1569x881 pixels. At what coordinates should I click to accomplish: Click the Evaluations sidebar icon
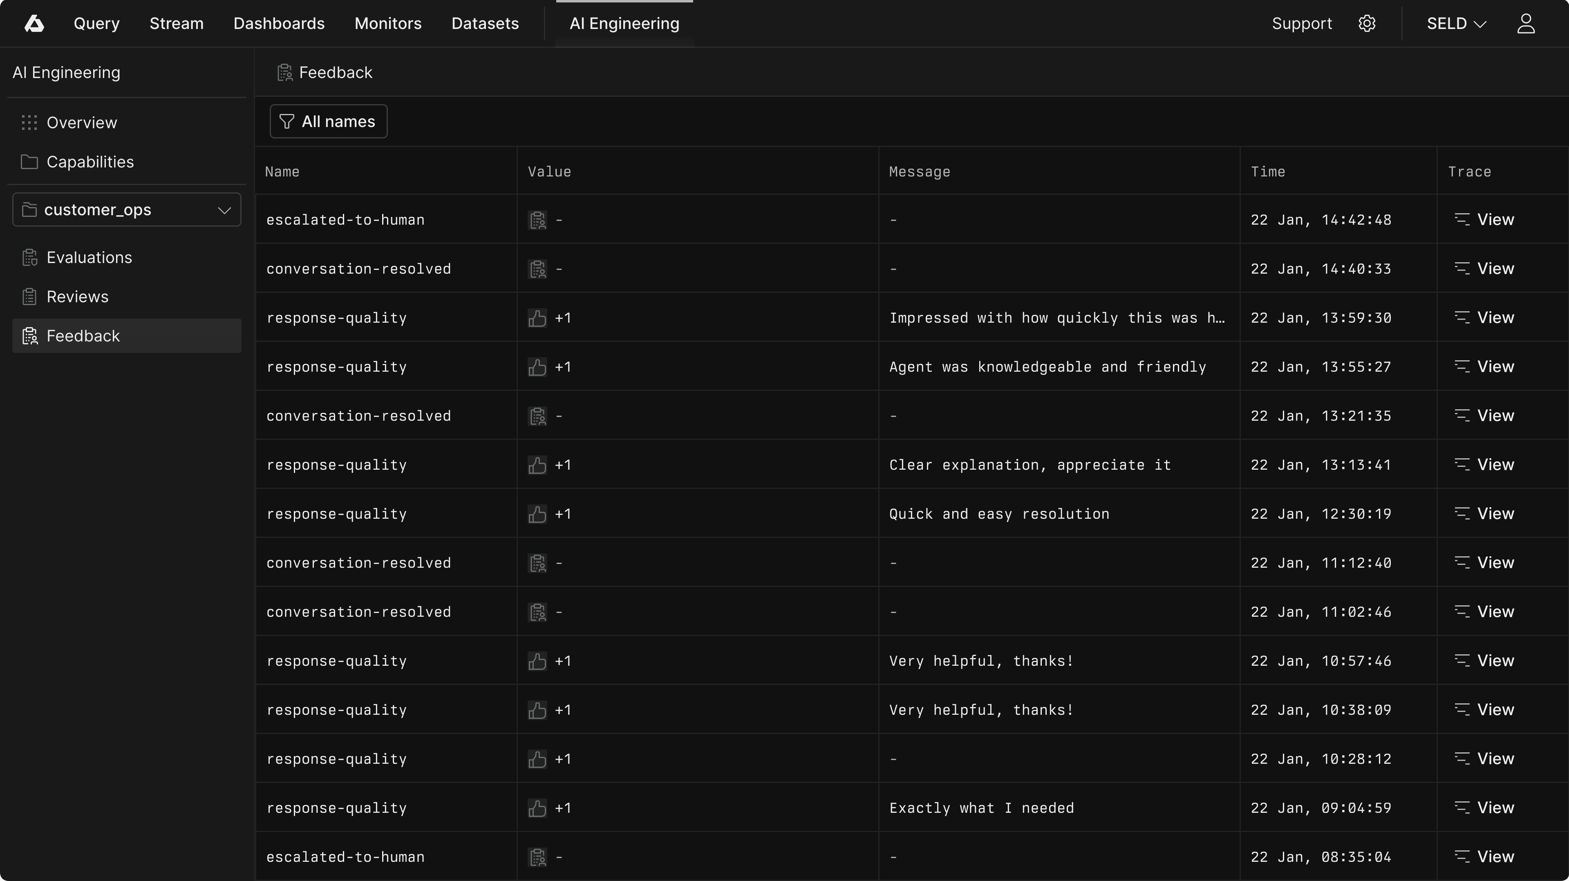point(30,258)
